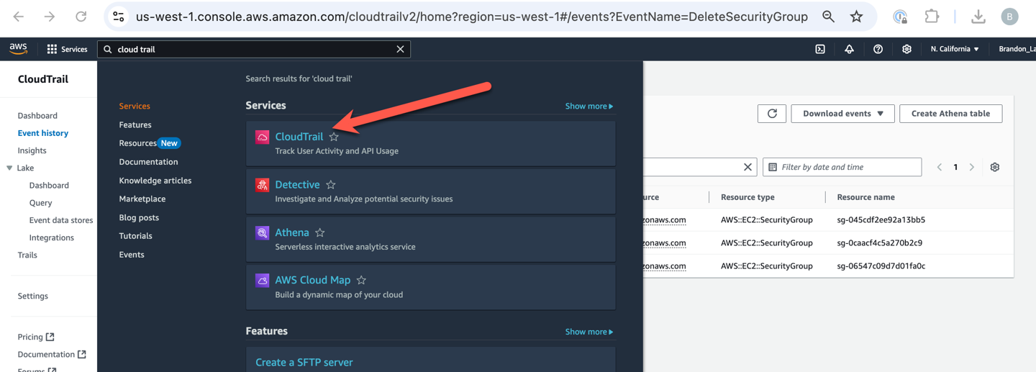Open Pricing external link

36,337
